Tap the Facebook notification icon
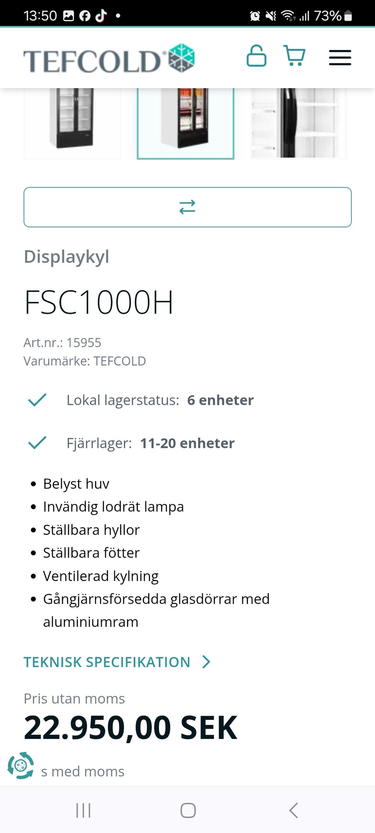Screen dimensions: 375x833 click(x=85, y=16)
